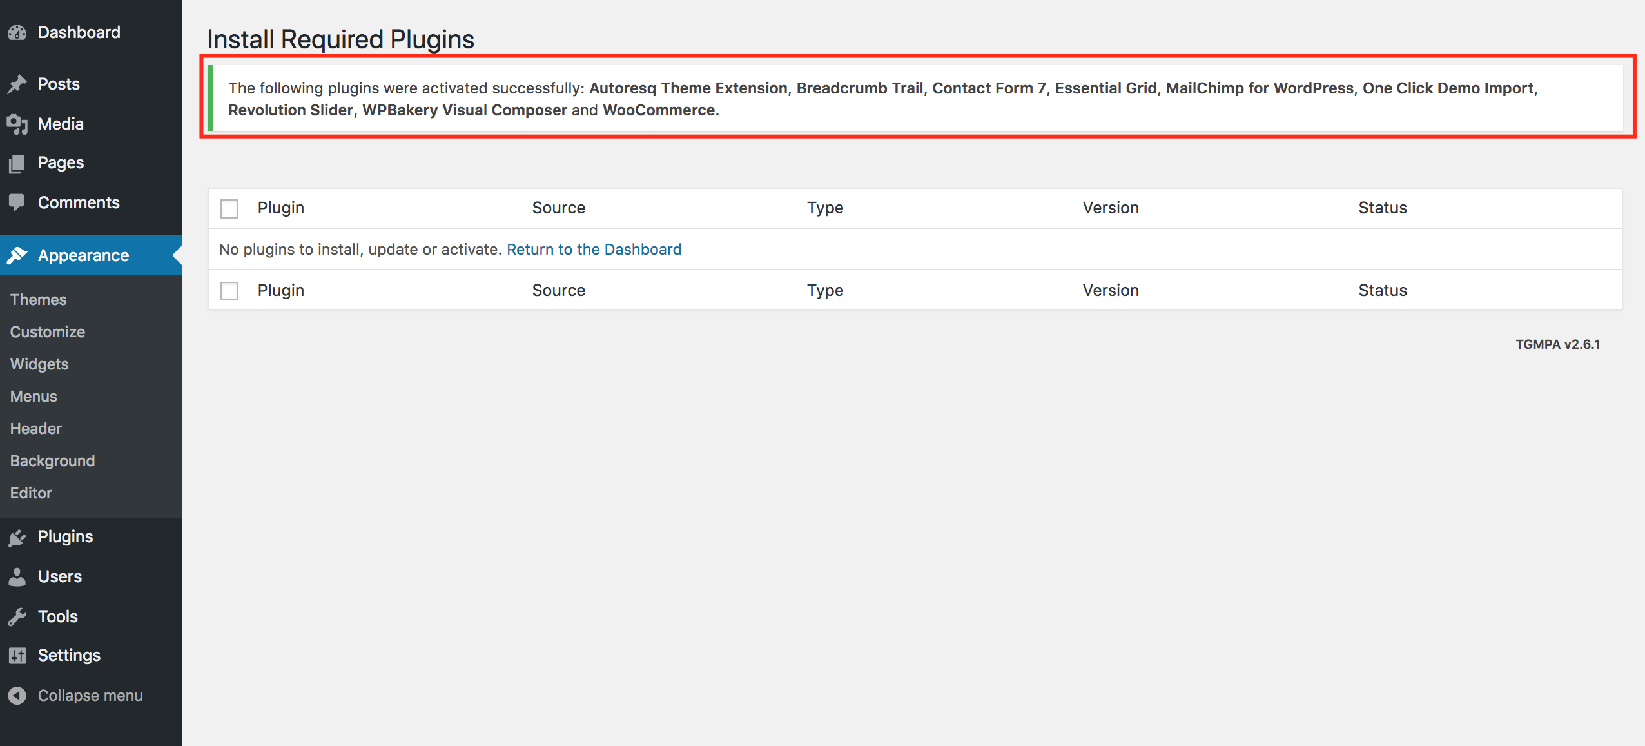Click the Posts pushpin icon
1645x746 pixels.
(x=17, y=84)
